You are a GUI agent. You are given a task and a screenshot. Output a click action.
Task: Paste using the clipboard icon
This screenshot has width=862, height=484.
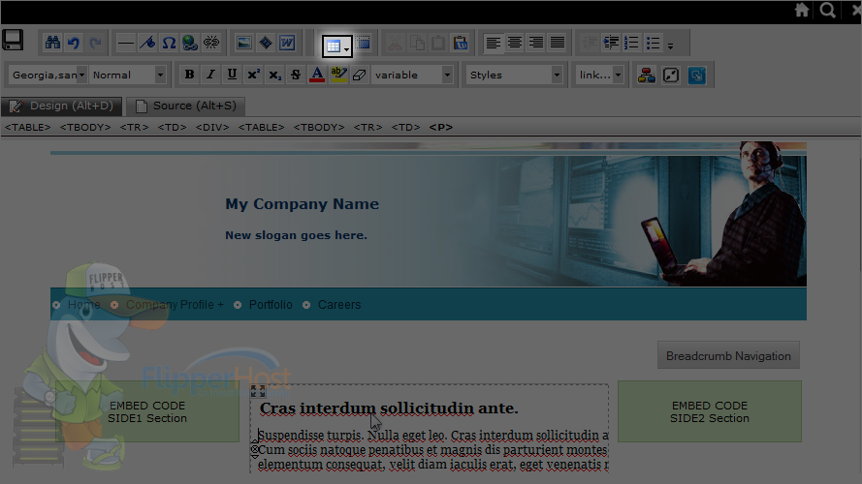click(x=438, y=43)
